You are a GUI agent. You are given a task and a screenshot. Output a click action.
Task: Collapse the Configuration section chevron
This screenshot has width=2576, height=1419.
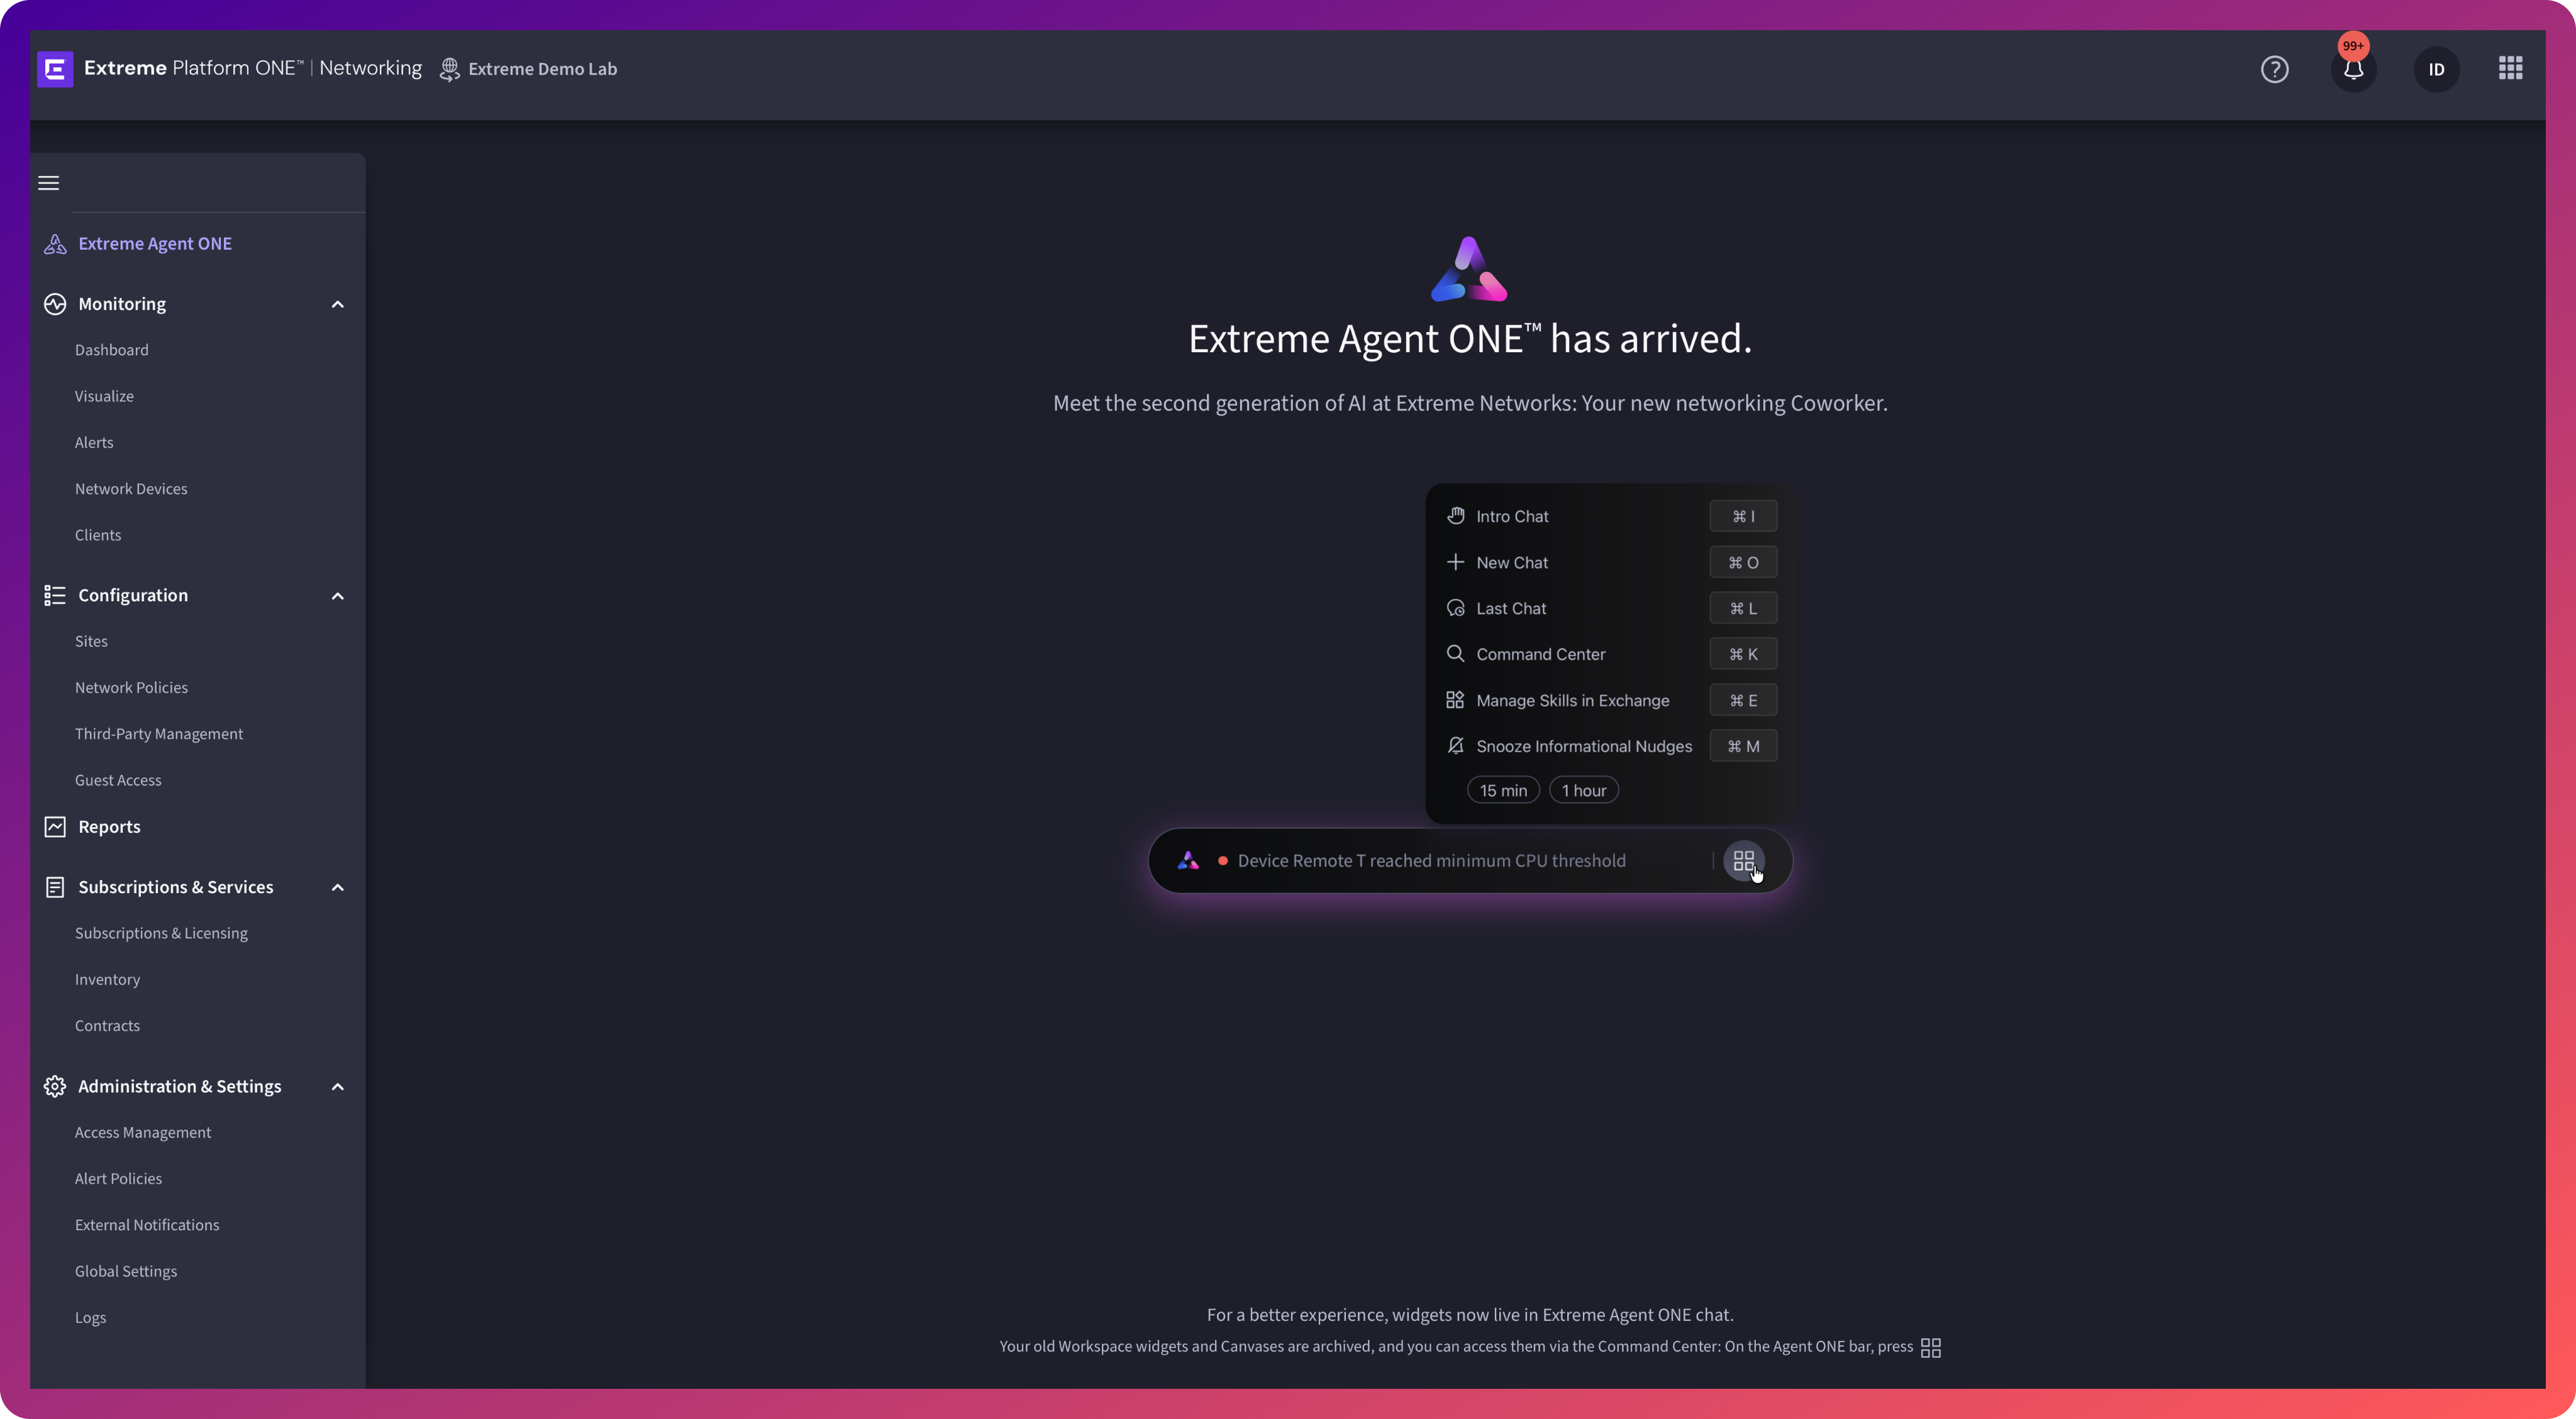click(338, 596)
